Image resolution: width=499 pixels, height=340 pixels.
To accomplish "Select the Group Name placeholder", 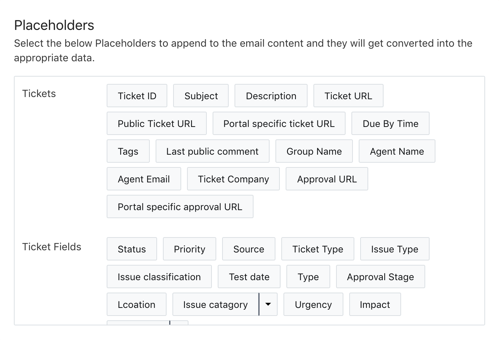I will [314, 151].
